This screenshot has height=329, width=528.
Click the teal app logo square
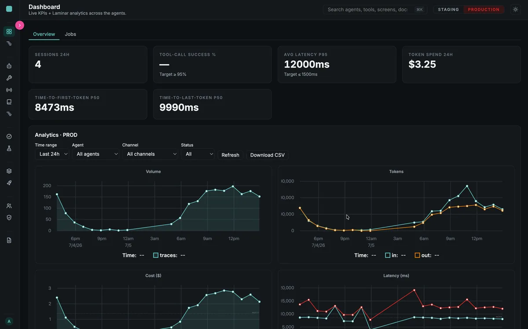pos(9,9)
